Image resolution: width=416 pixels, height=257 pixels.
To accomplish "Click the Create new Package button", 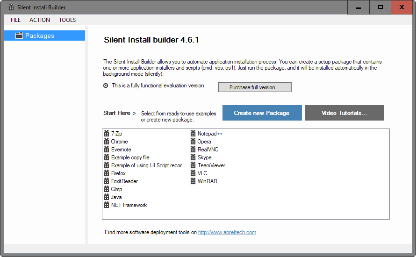I will [x=262, y=113].
